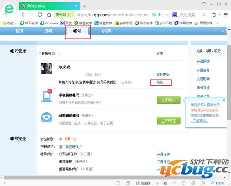The width and height of the screenshot is (231, 186).
Task: Click the lightning speed mode icon
Action: [x=159, y=14]
